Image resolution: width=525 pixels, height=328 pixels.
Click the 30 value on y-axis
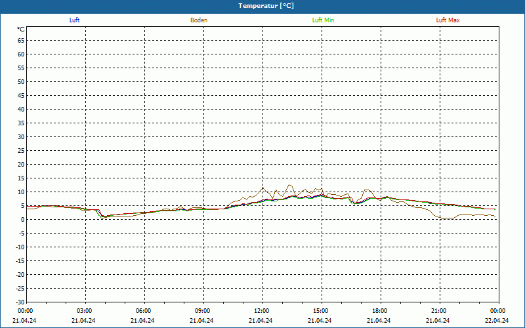[21, 137]
